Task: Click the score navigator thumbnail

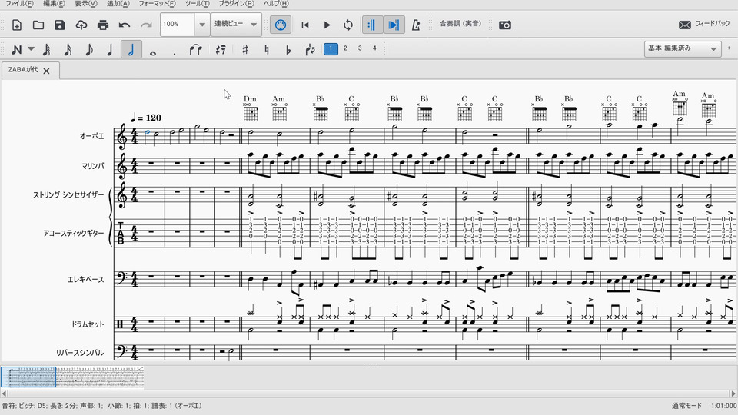Action: pyautogui.click(x=73, y=377)
